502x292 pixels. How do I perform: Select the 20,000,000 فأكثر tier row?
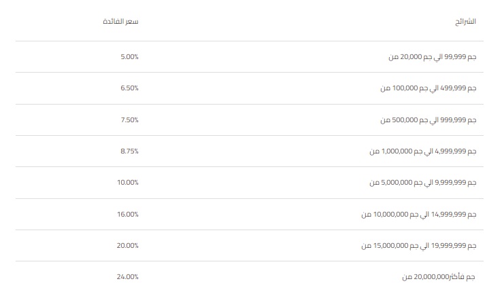[250, 276]
